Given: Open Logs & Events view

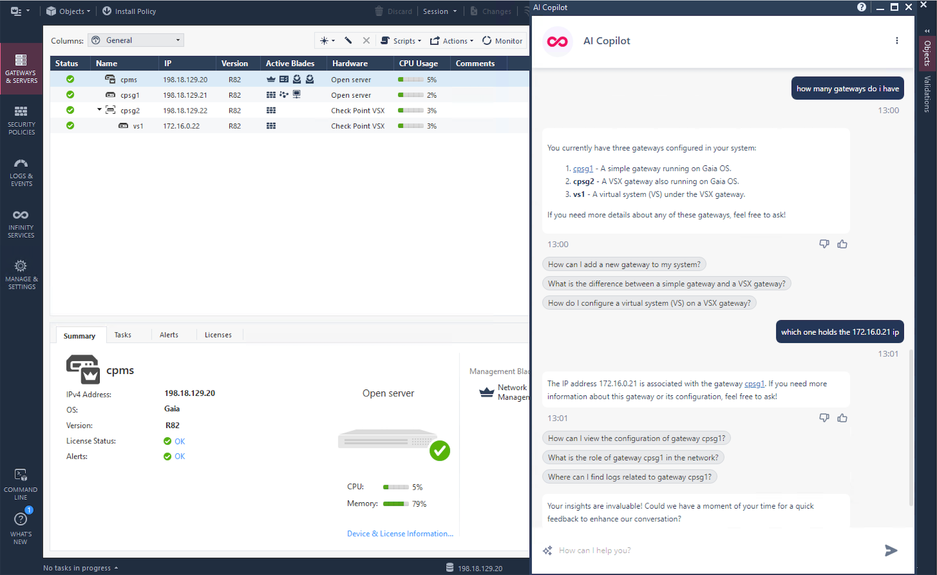Looking at the screenshot, I should 21,172.
